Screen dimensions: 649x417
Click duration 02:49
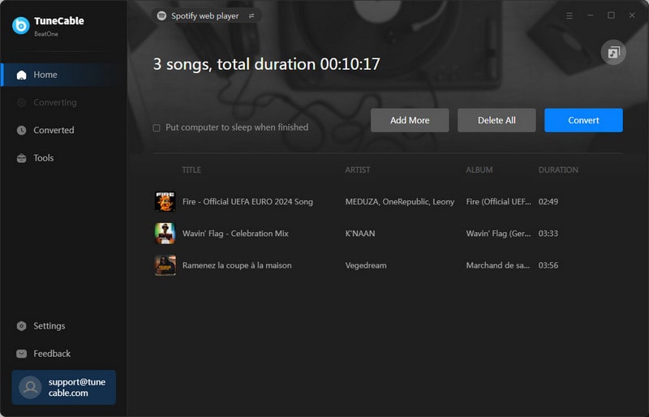pos(548,202)
